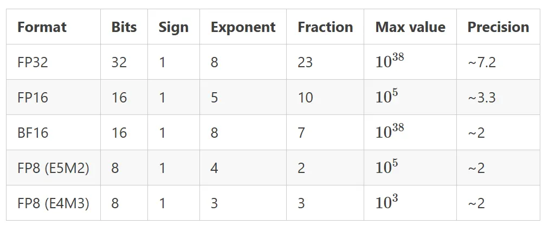Click BF16's fraction value 7
This screenshot has width=549, height=231.
[301, 133]
